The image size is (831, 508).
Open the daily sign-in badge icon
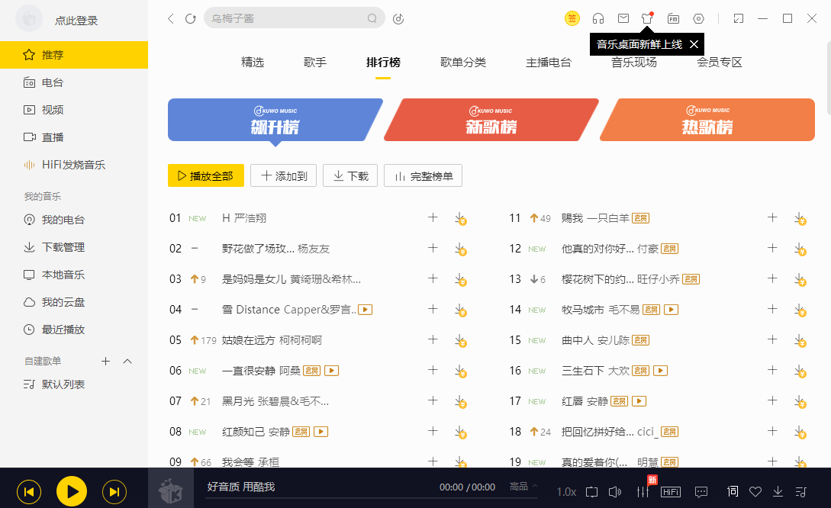pos(572,18)
